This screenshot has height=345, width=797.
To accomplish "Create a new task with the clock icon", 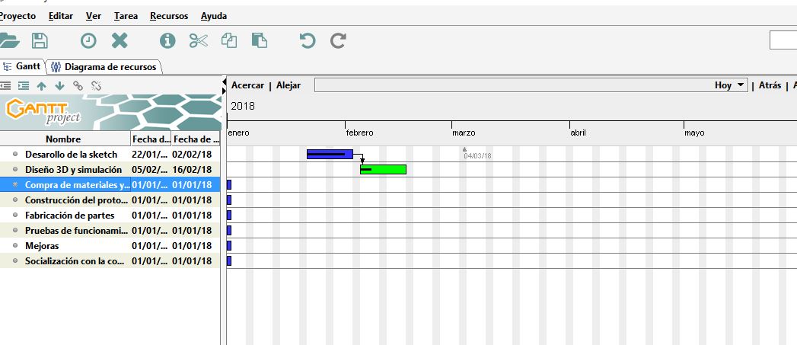I will point(88,40).
